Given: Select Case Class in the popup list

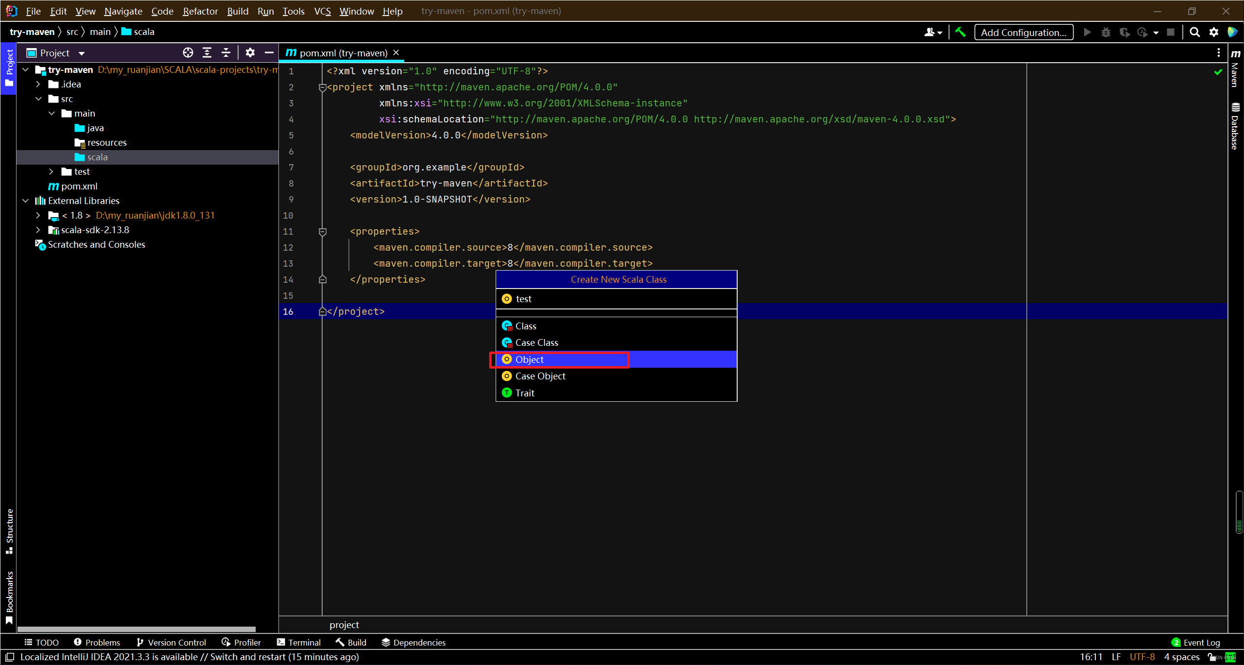Looking at the screenshot, I should click(536, 342).
